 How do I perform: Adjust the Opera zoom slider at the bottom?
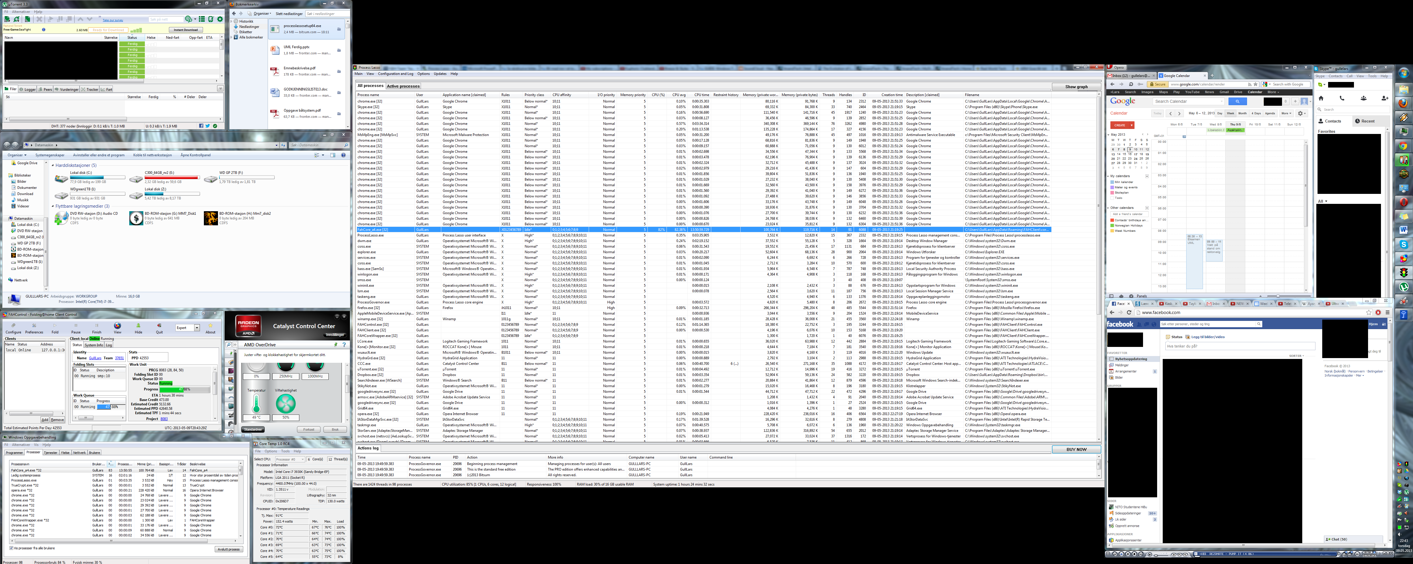coord(1278,296)
